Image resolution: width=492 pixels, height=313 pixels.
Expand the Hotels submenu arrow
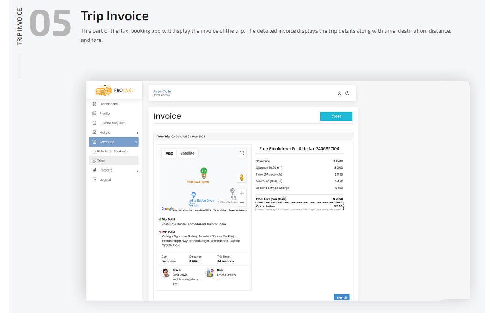click(x=138, y=133)
